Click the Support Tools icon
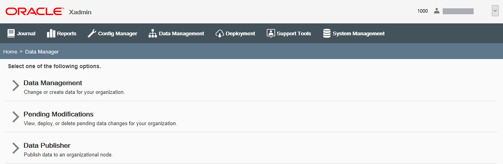 pos(271,34)
